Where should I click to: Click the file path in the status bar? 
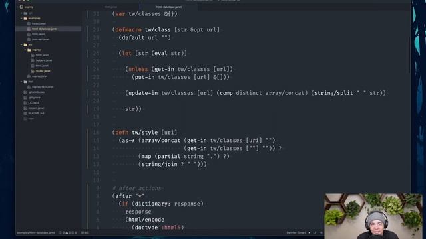tap(36, 232)
